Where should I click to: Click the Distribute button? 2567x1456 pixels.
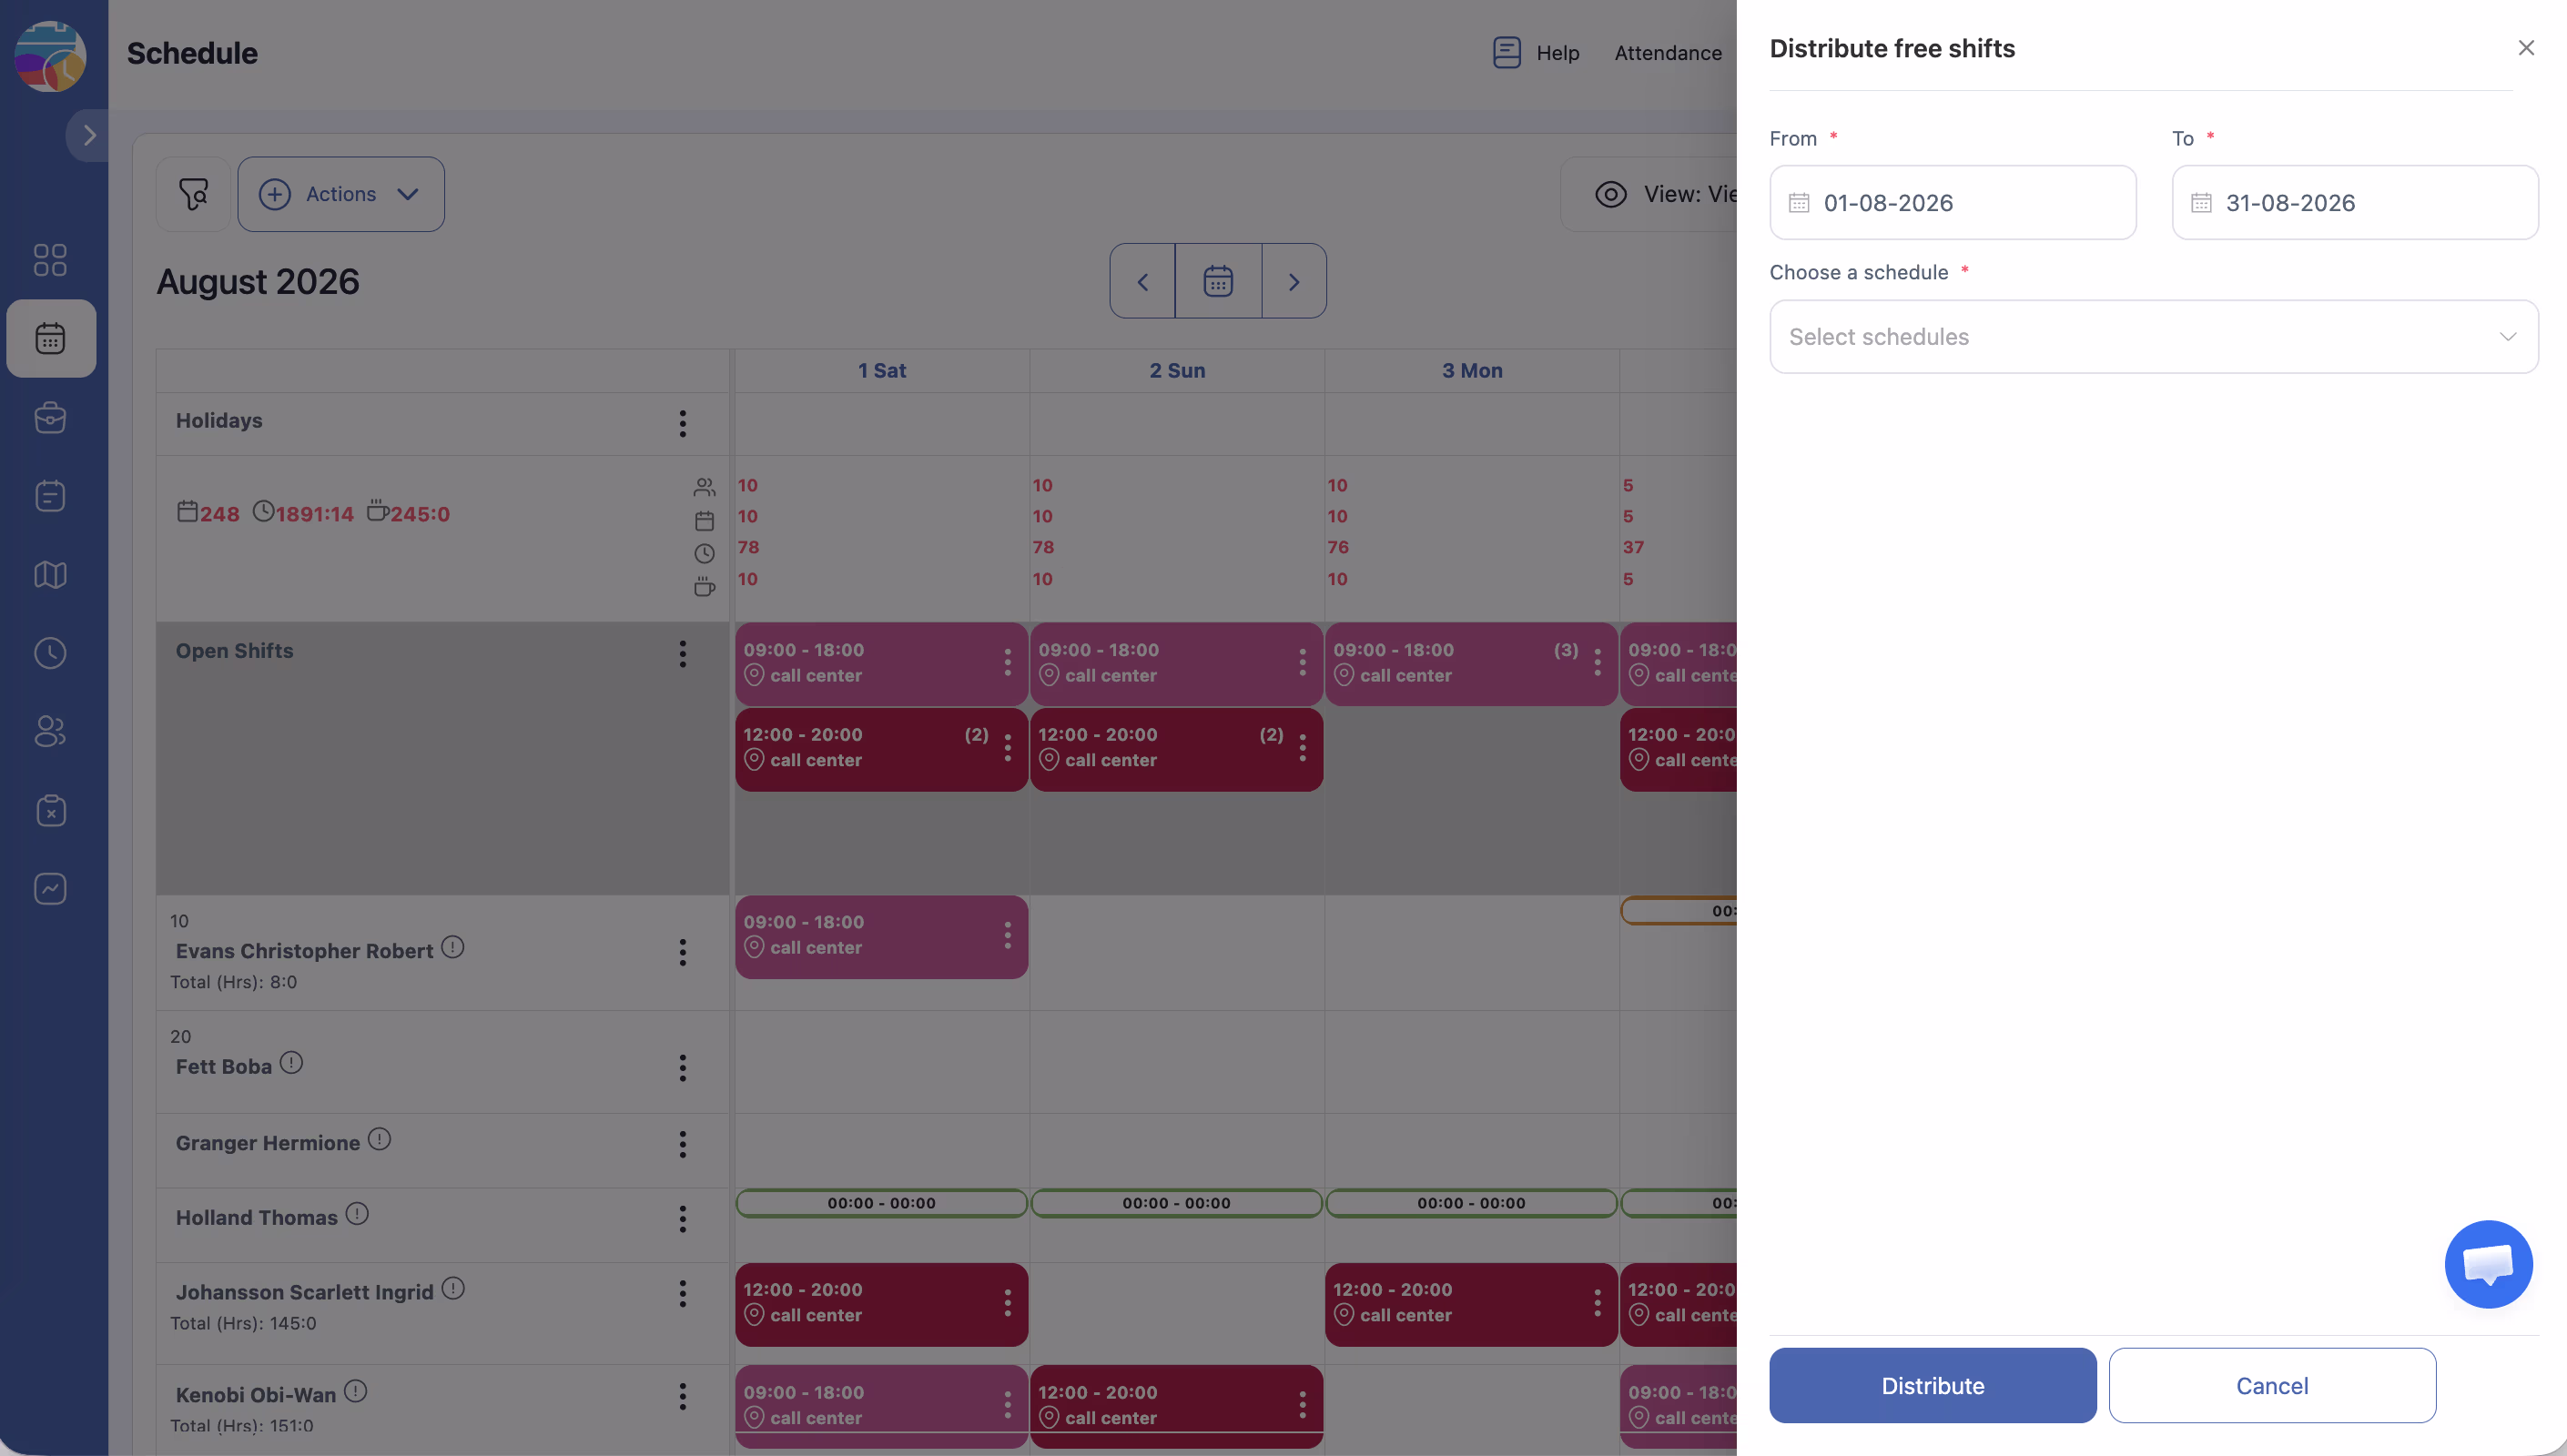coord(1932,1385)
